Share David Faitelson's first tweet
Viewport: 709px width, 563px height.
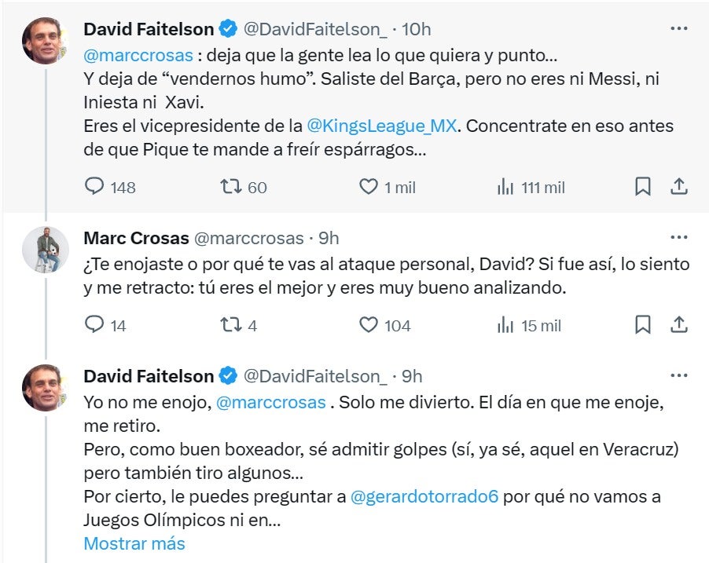[679, 187]
